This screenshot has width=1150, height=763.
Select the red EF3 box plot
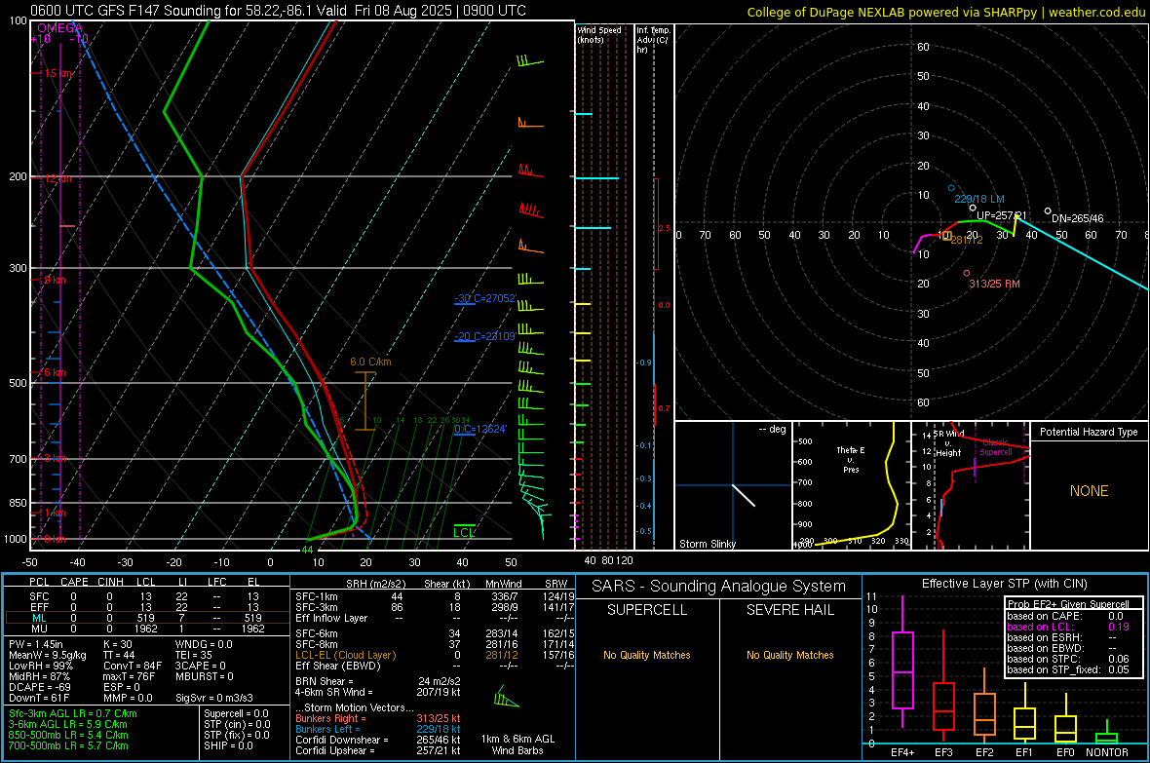click(x=943, y=687)
